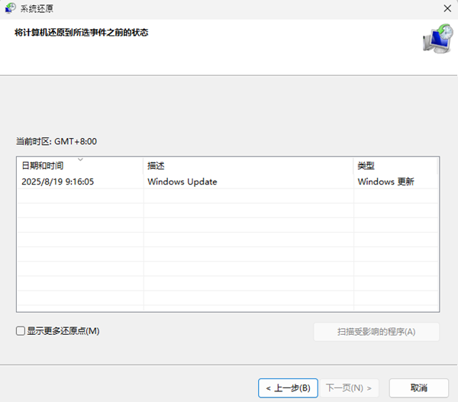Select restore point dated 2025/8/19 9:16:05
The image size is (458, 402).
(x=58, y=182)
